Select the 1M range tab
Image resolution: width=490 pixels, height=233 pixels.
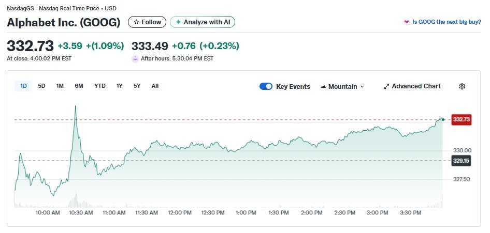click(60, 86)
